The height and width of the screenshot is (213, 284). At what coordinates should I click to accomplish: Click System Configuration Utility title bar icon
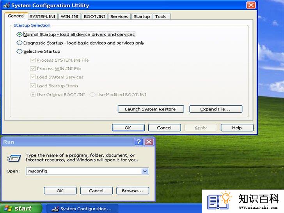tap(6, 5)
